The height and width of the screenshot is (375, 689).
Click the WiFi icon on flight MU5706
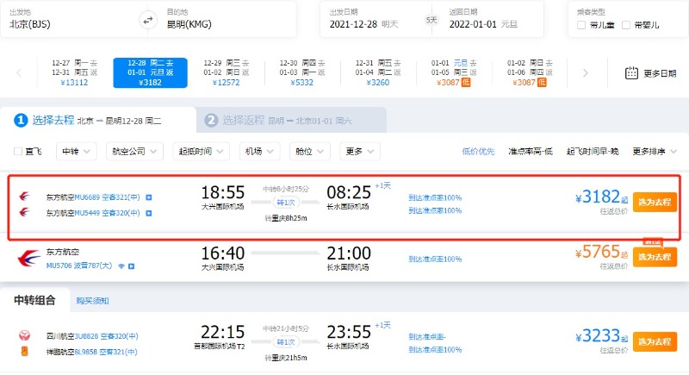pos(121,266)
